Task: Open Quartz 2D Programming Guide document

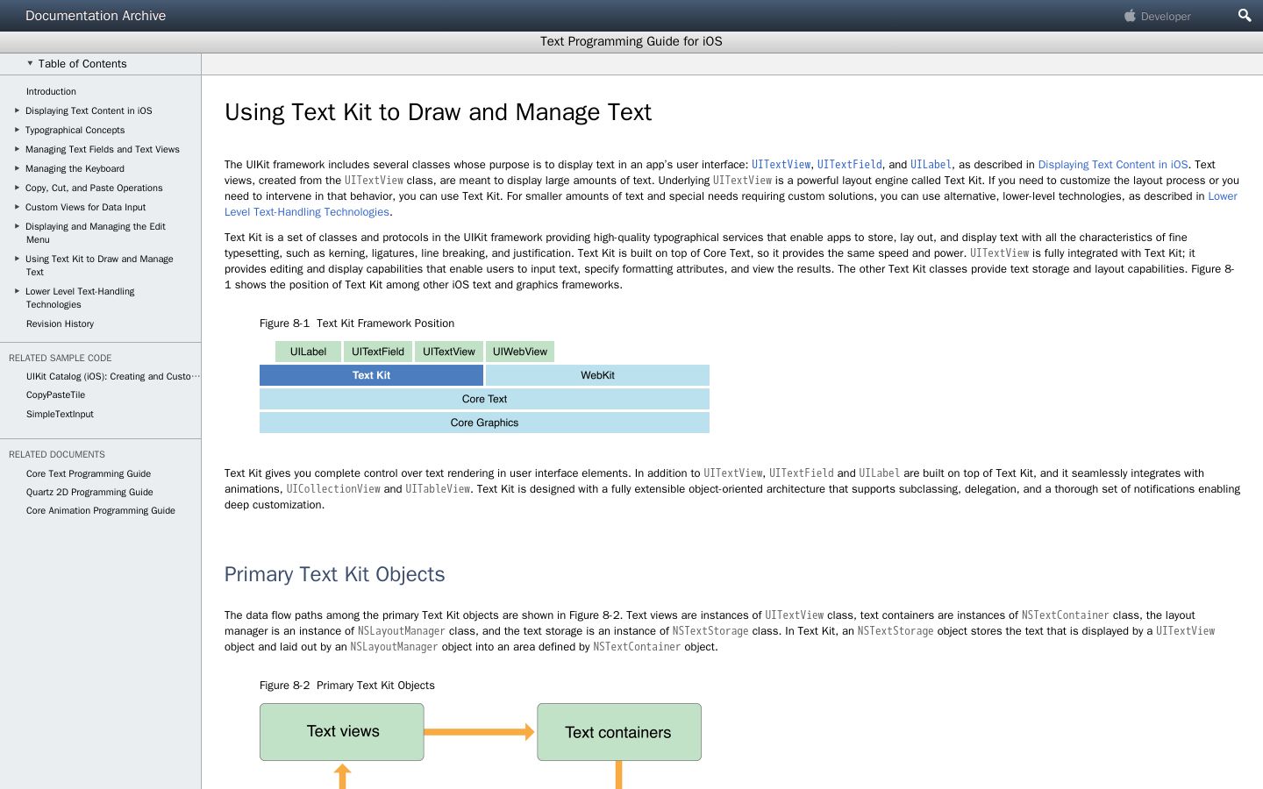Action: (89, 492)
